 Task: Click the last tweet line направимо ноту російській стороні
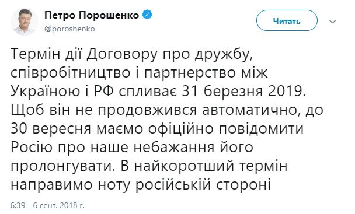(141, 185)
